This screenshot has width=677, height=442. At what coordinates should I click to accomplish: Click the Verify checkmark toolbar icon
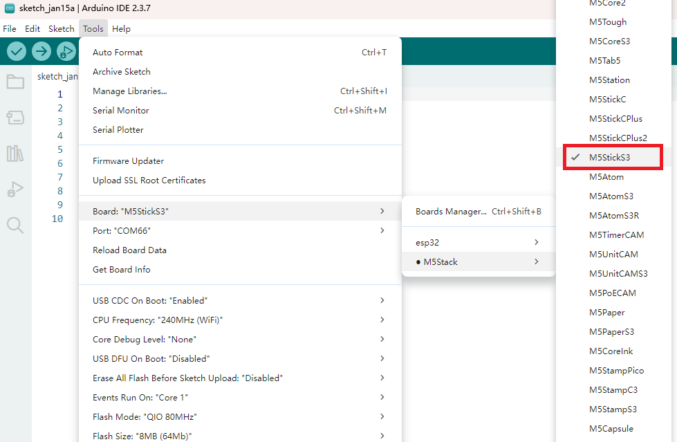coord(17,51)
